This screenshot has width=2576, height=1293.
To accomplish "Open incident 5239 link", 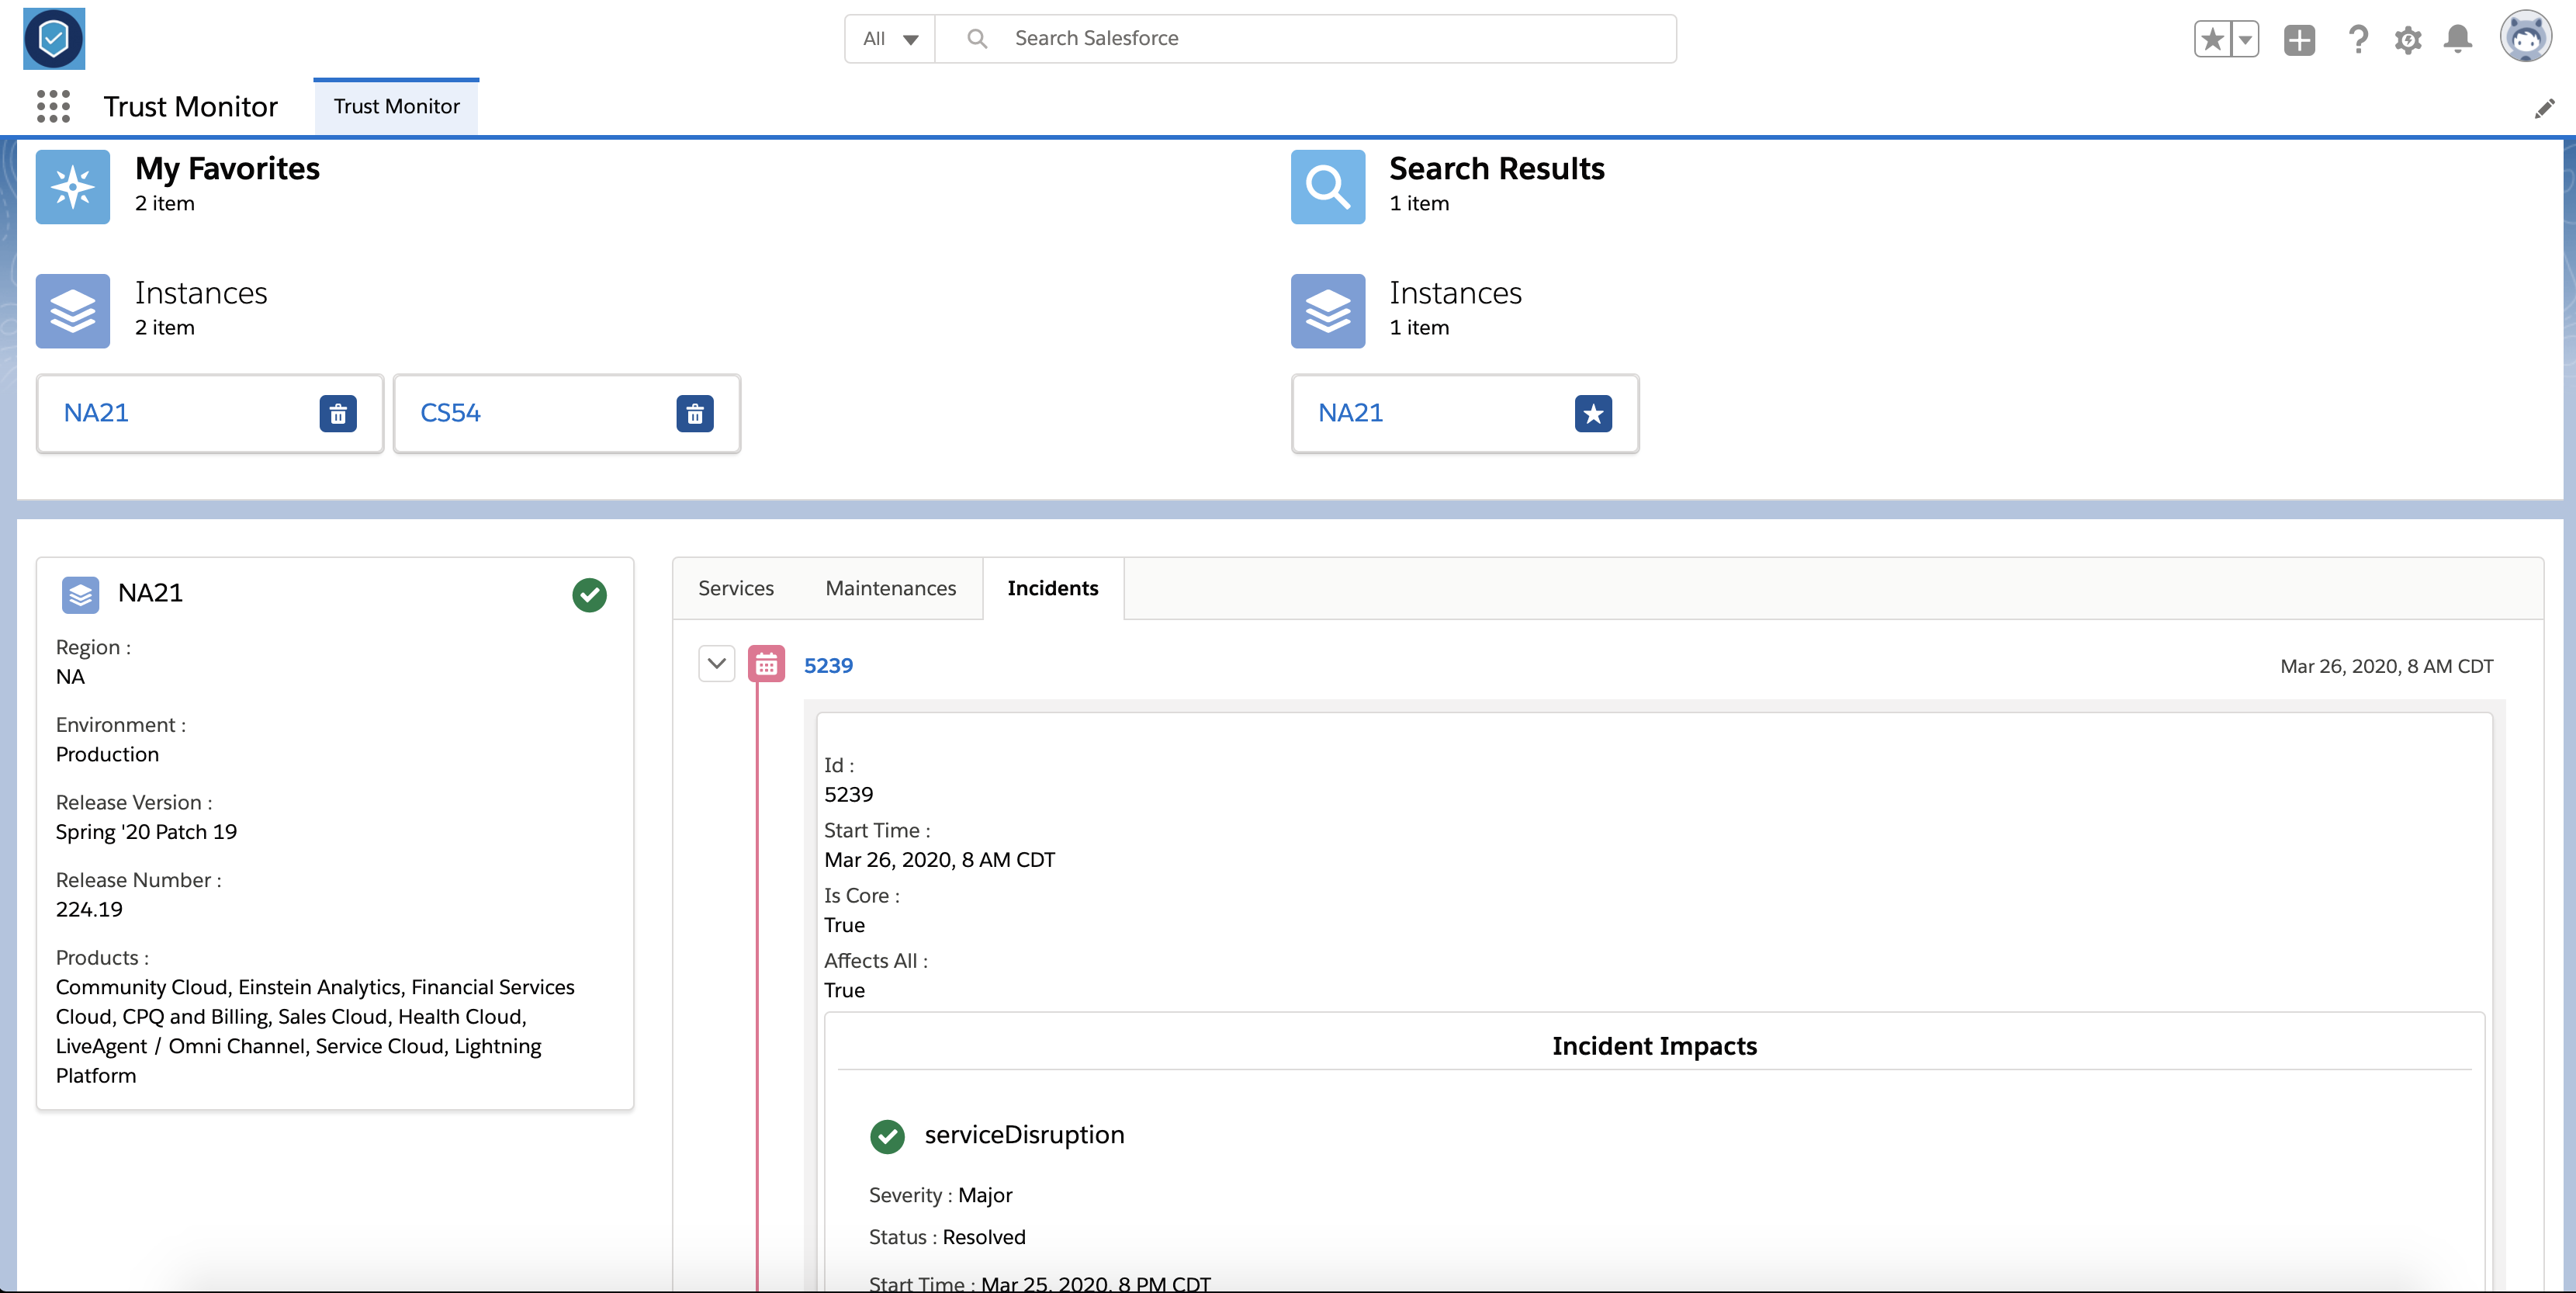I will coord(829,665).
